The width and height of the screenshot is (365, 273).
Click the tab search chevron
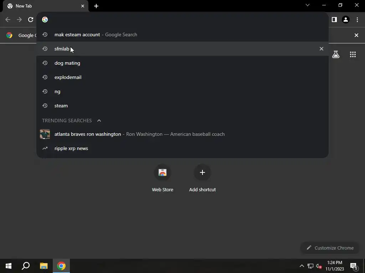pos(308,5)
